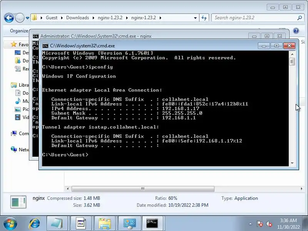Click the scroll-down arrow in the cmd window
This screenshot has width=308, height=231.
(292, 163)
